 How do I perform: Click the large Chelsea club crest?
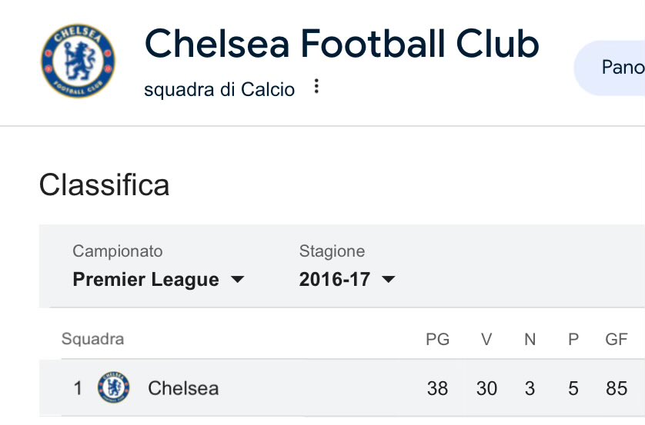78,61
